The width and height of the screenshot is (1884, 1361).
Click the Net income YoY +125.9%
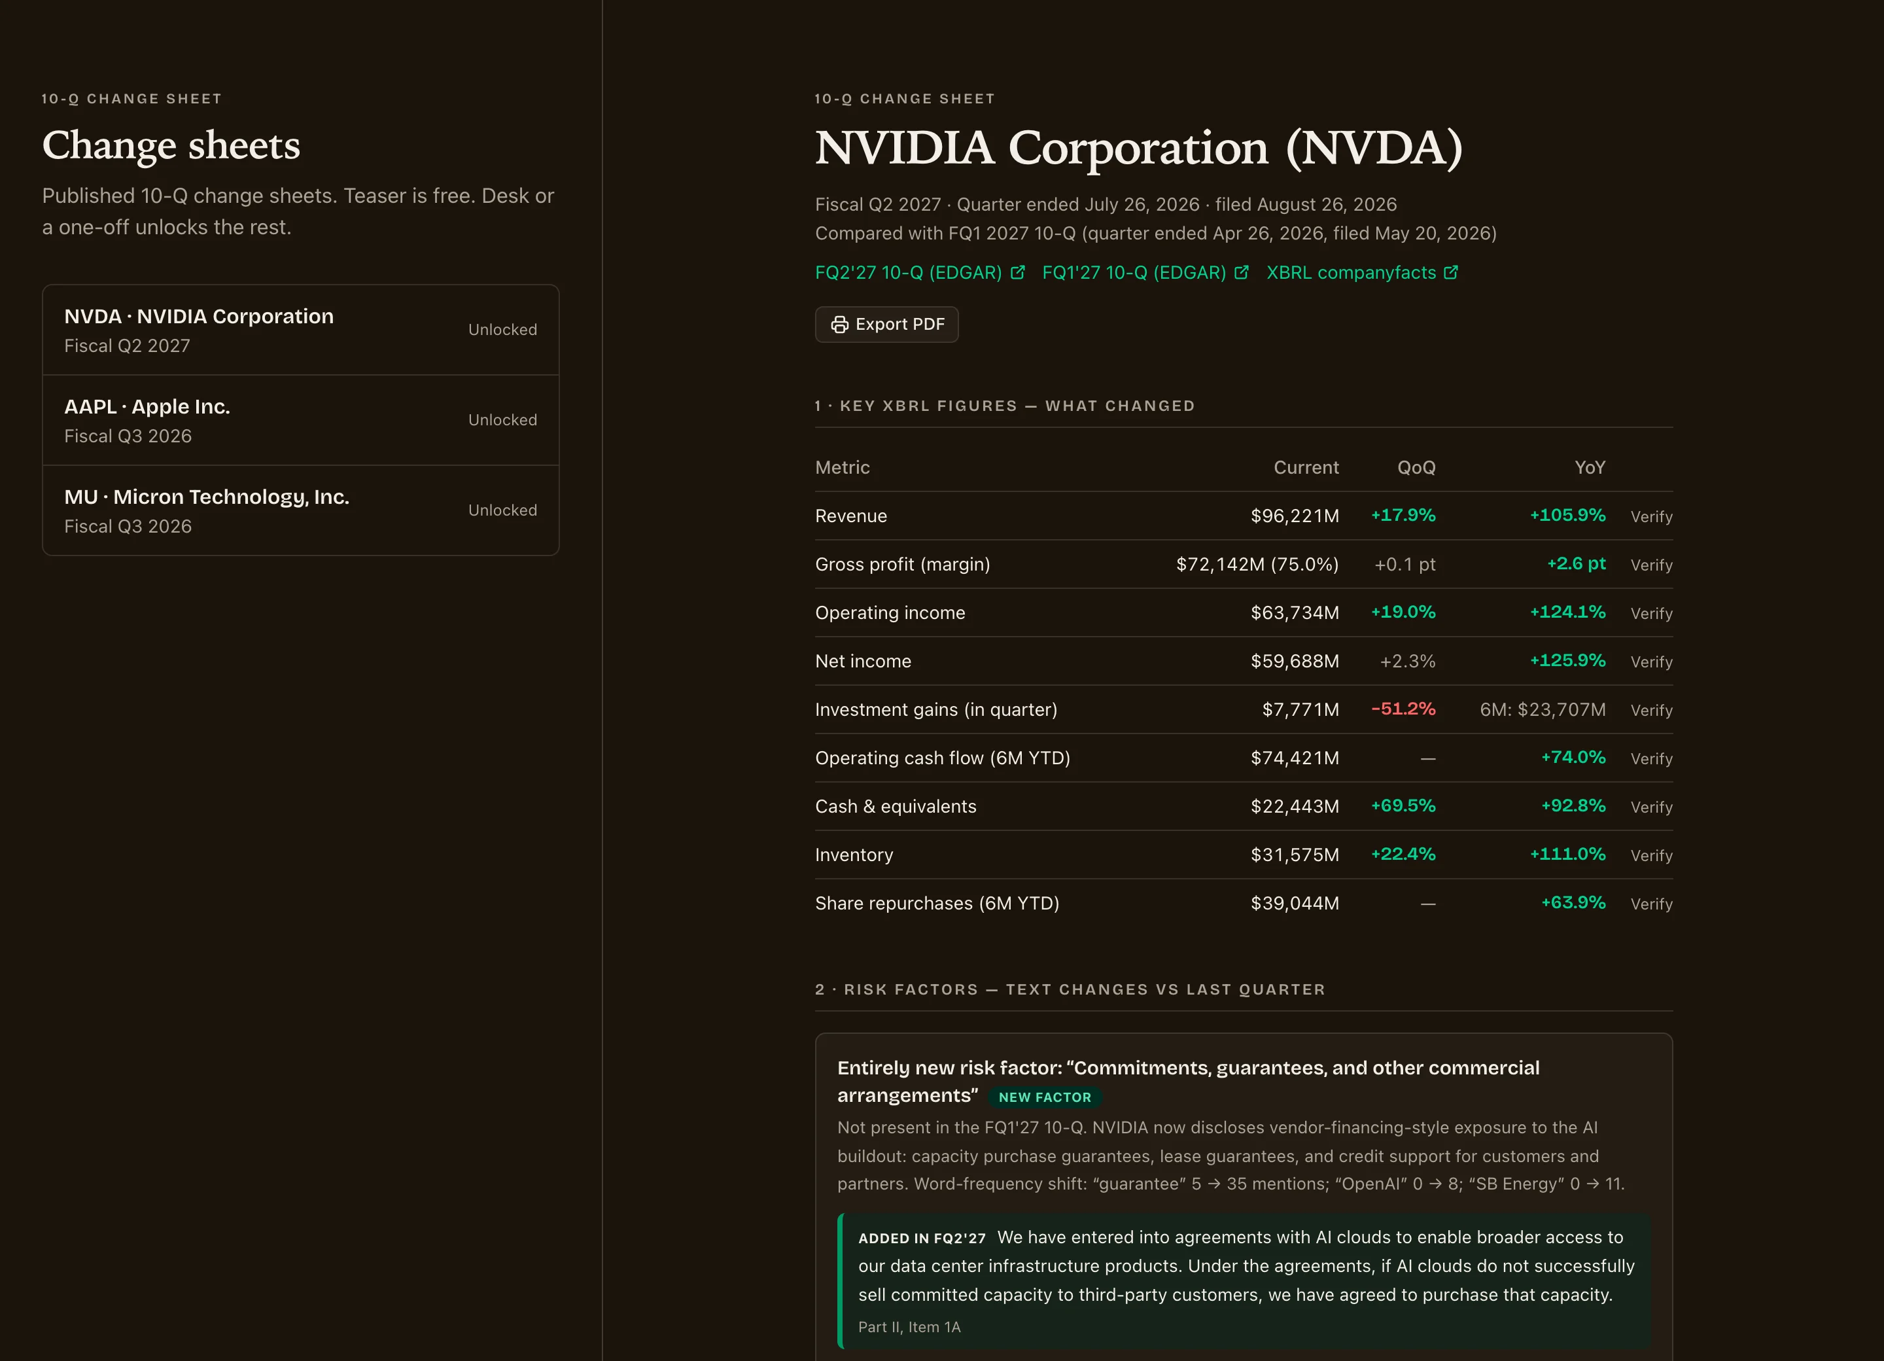pos(1567,661)
